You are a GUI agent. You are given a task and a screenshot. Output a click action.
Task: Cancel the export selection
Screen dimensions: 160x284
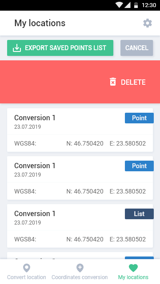coord(136,48)
